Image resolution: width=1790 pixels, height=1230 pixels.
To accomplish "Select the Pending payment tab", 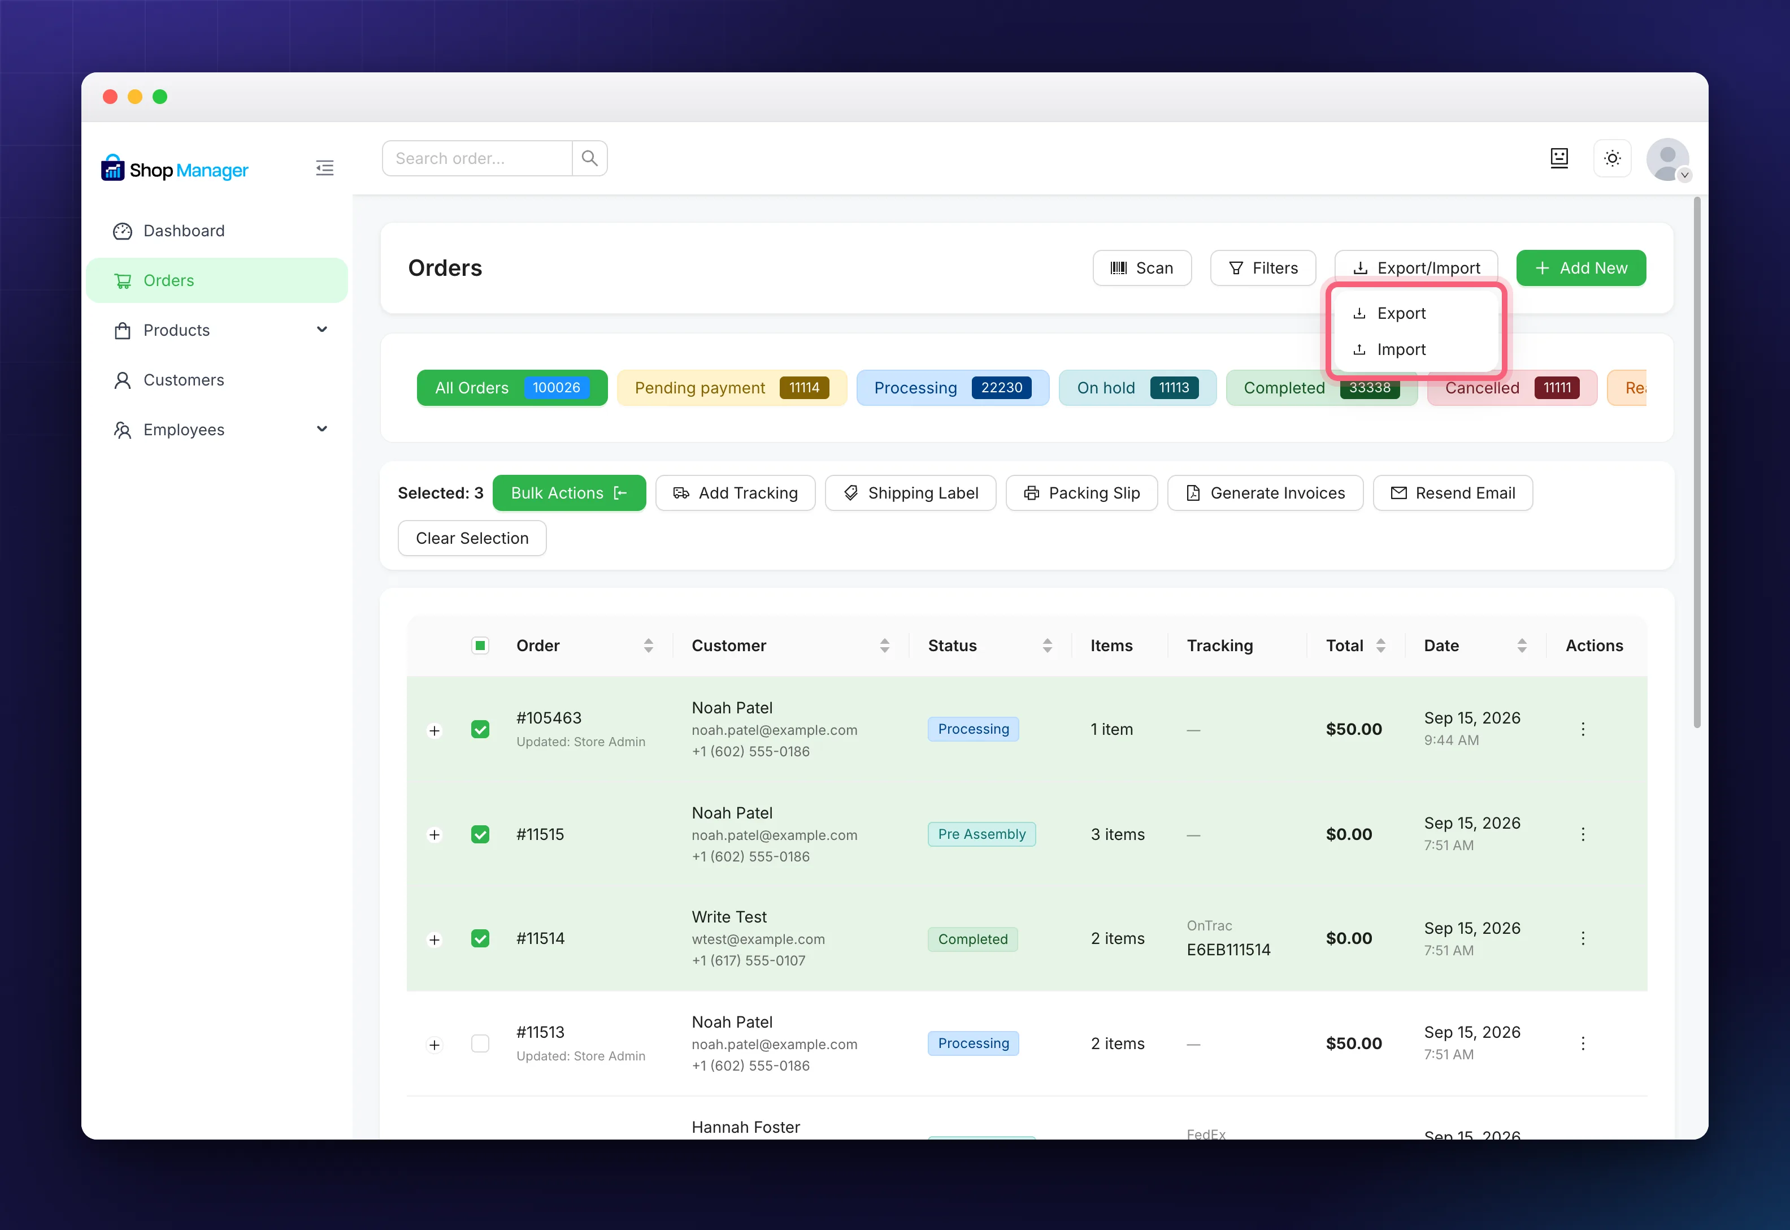I will [731, 388].
